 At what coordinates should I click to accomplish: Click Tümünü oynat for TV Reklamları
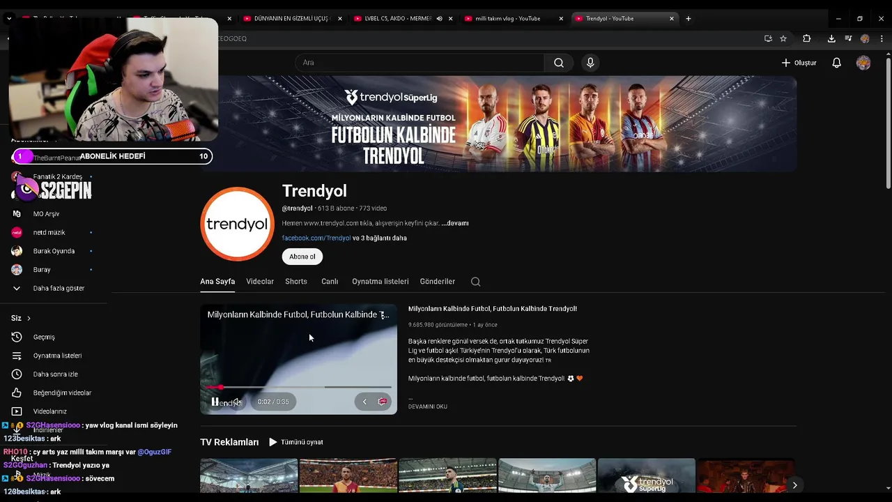[x=296, y=442]
